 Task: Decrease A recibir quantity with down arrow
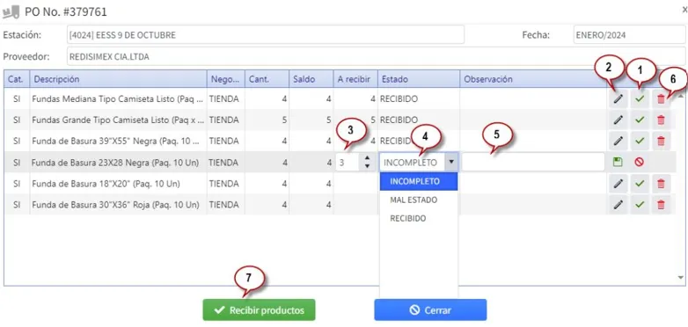click(x=367, y=166)
